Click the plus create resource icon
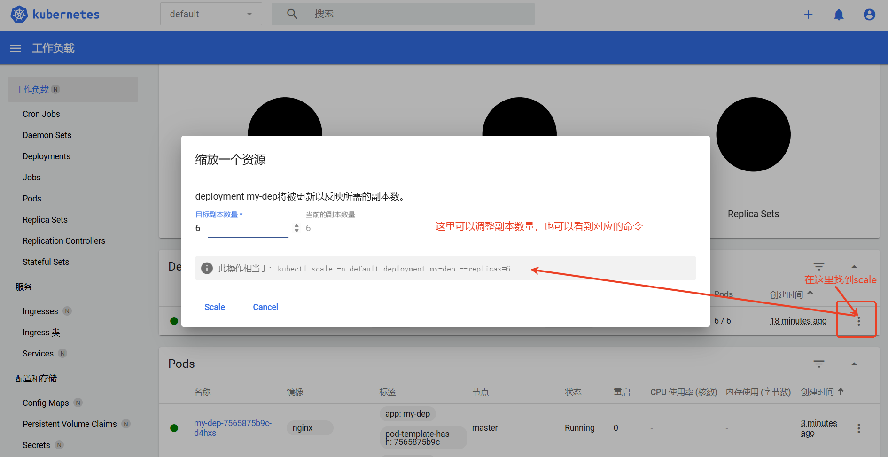888x457 pixels. pos(808,15)
